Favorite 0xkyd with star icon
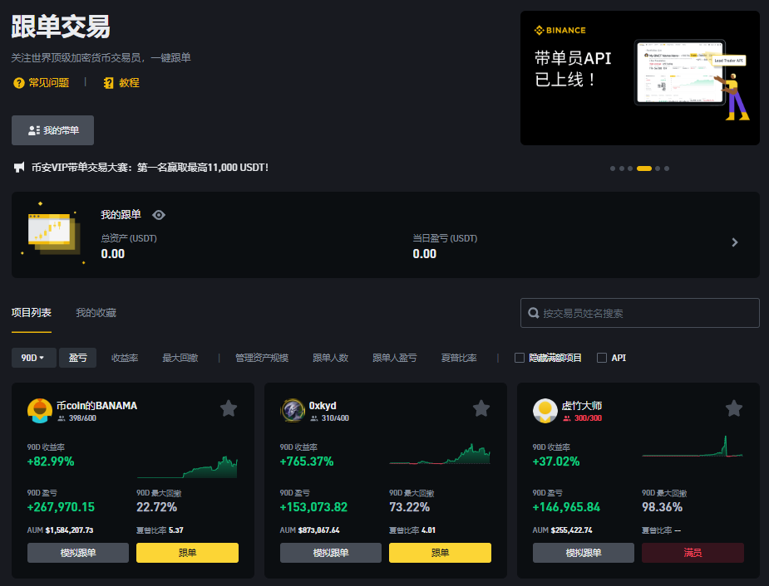This screenshot has height=586, width=769. (481, 408)
